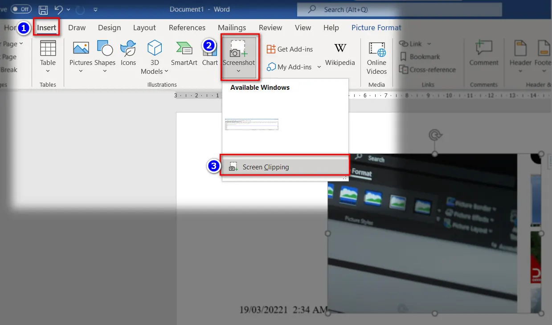The width and height of the screenshot is (552, 325).
Task: Open the Picture Format tab
Action: tap(376, 28)
